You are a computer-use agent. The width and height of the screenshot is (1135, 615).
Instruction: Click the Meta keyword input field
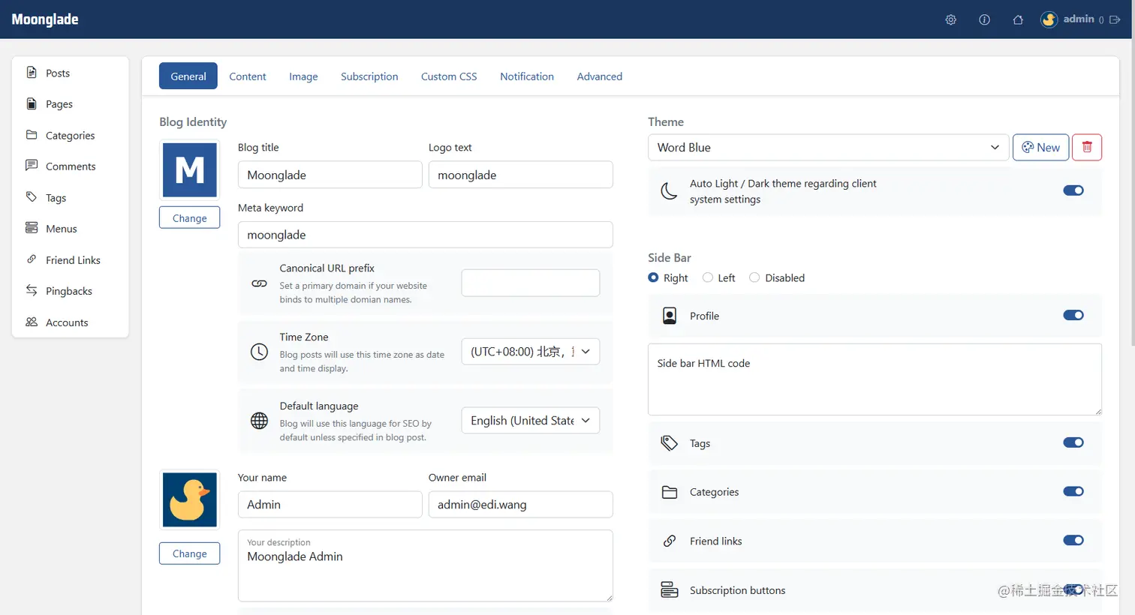[x=426, y=235]
